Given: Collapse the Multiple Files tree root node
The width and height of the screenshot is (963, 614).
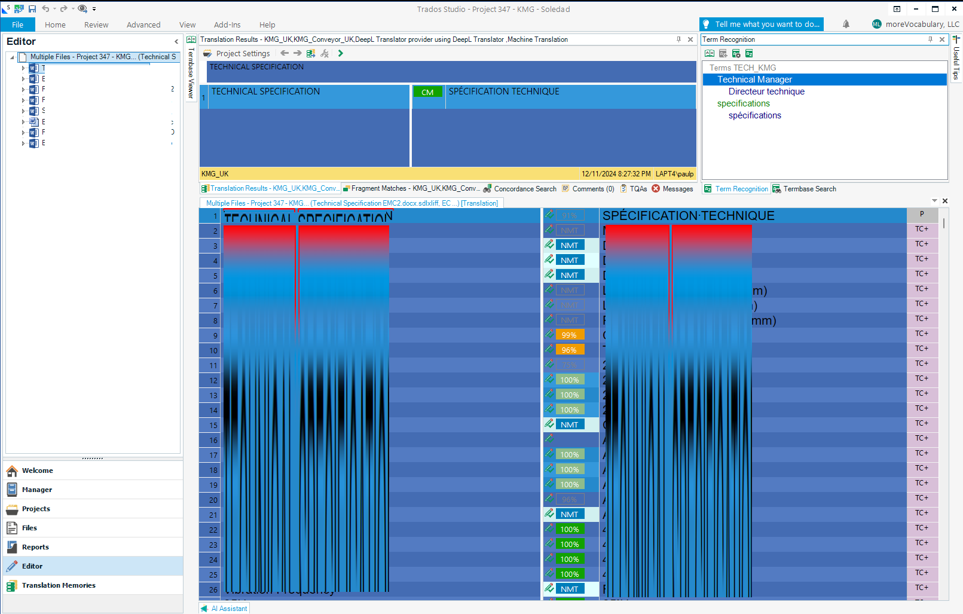Looking at the screenshot, I should pyautogui.click(x=12, y=57).
